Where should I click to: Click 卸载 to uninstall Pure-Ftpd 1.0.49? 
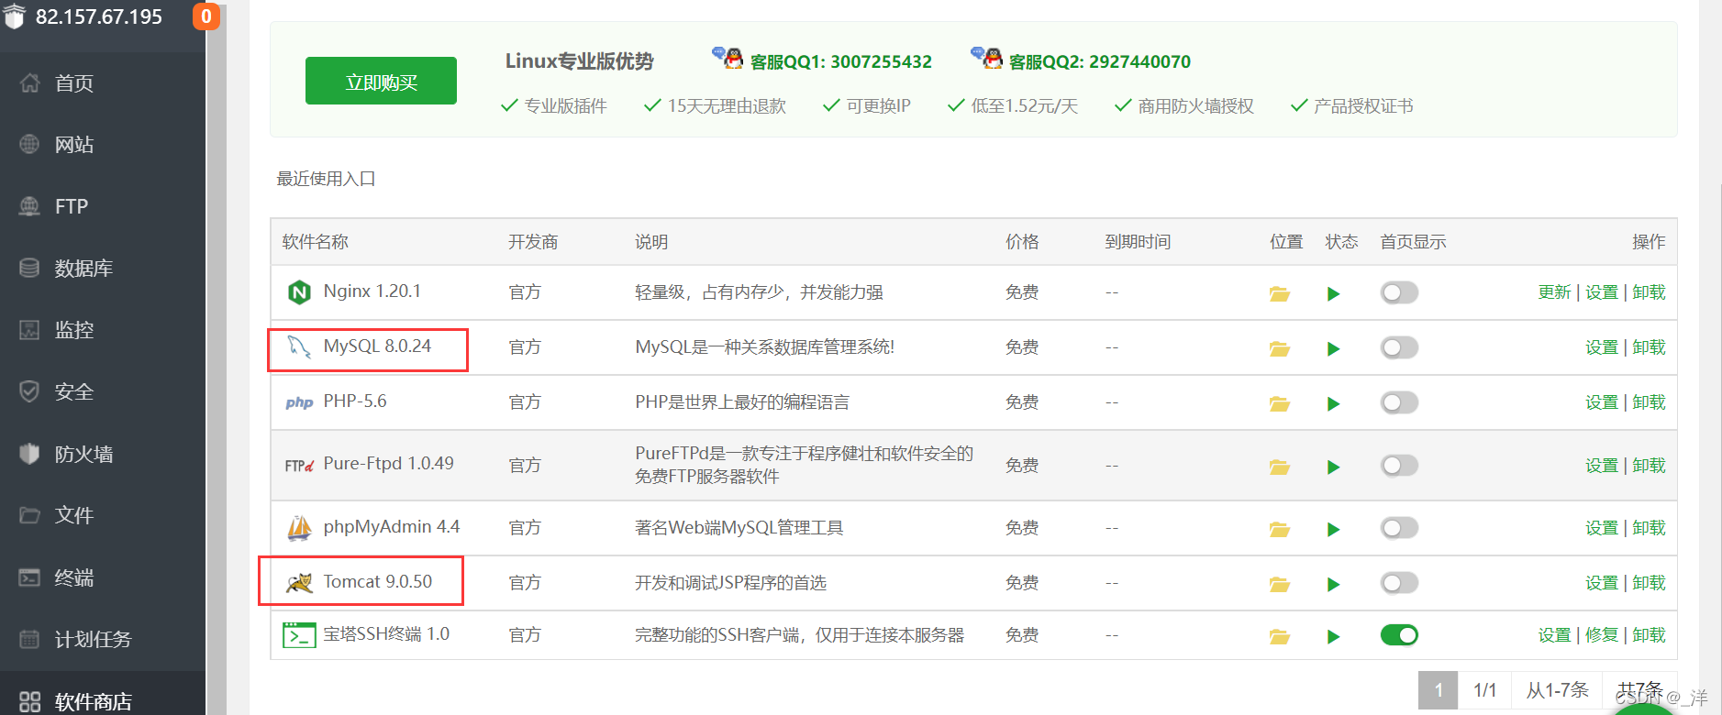click(1649, 466)
